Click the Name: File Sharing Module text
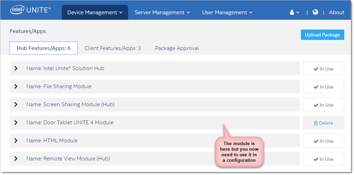This screenshot has height=175, width=354. (x=59, y=86)
